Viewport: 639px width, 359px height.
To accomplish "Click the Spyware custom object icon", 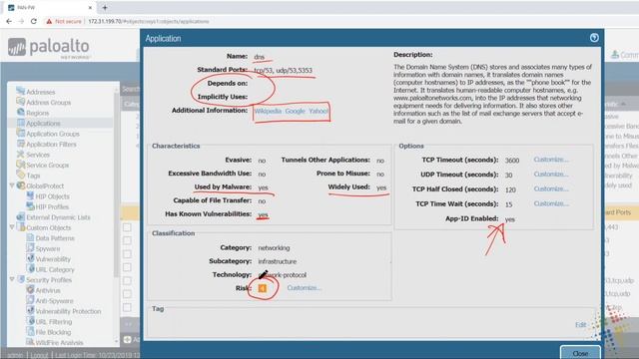I will pyautogui.click(x=30, y=248).
